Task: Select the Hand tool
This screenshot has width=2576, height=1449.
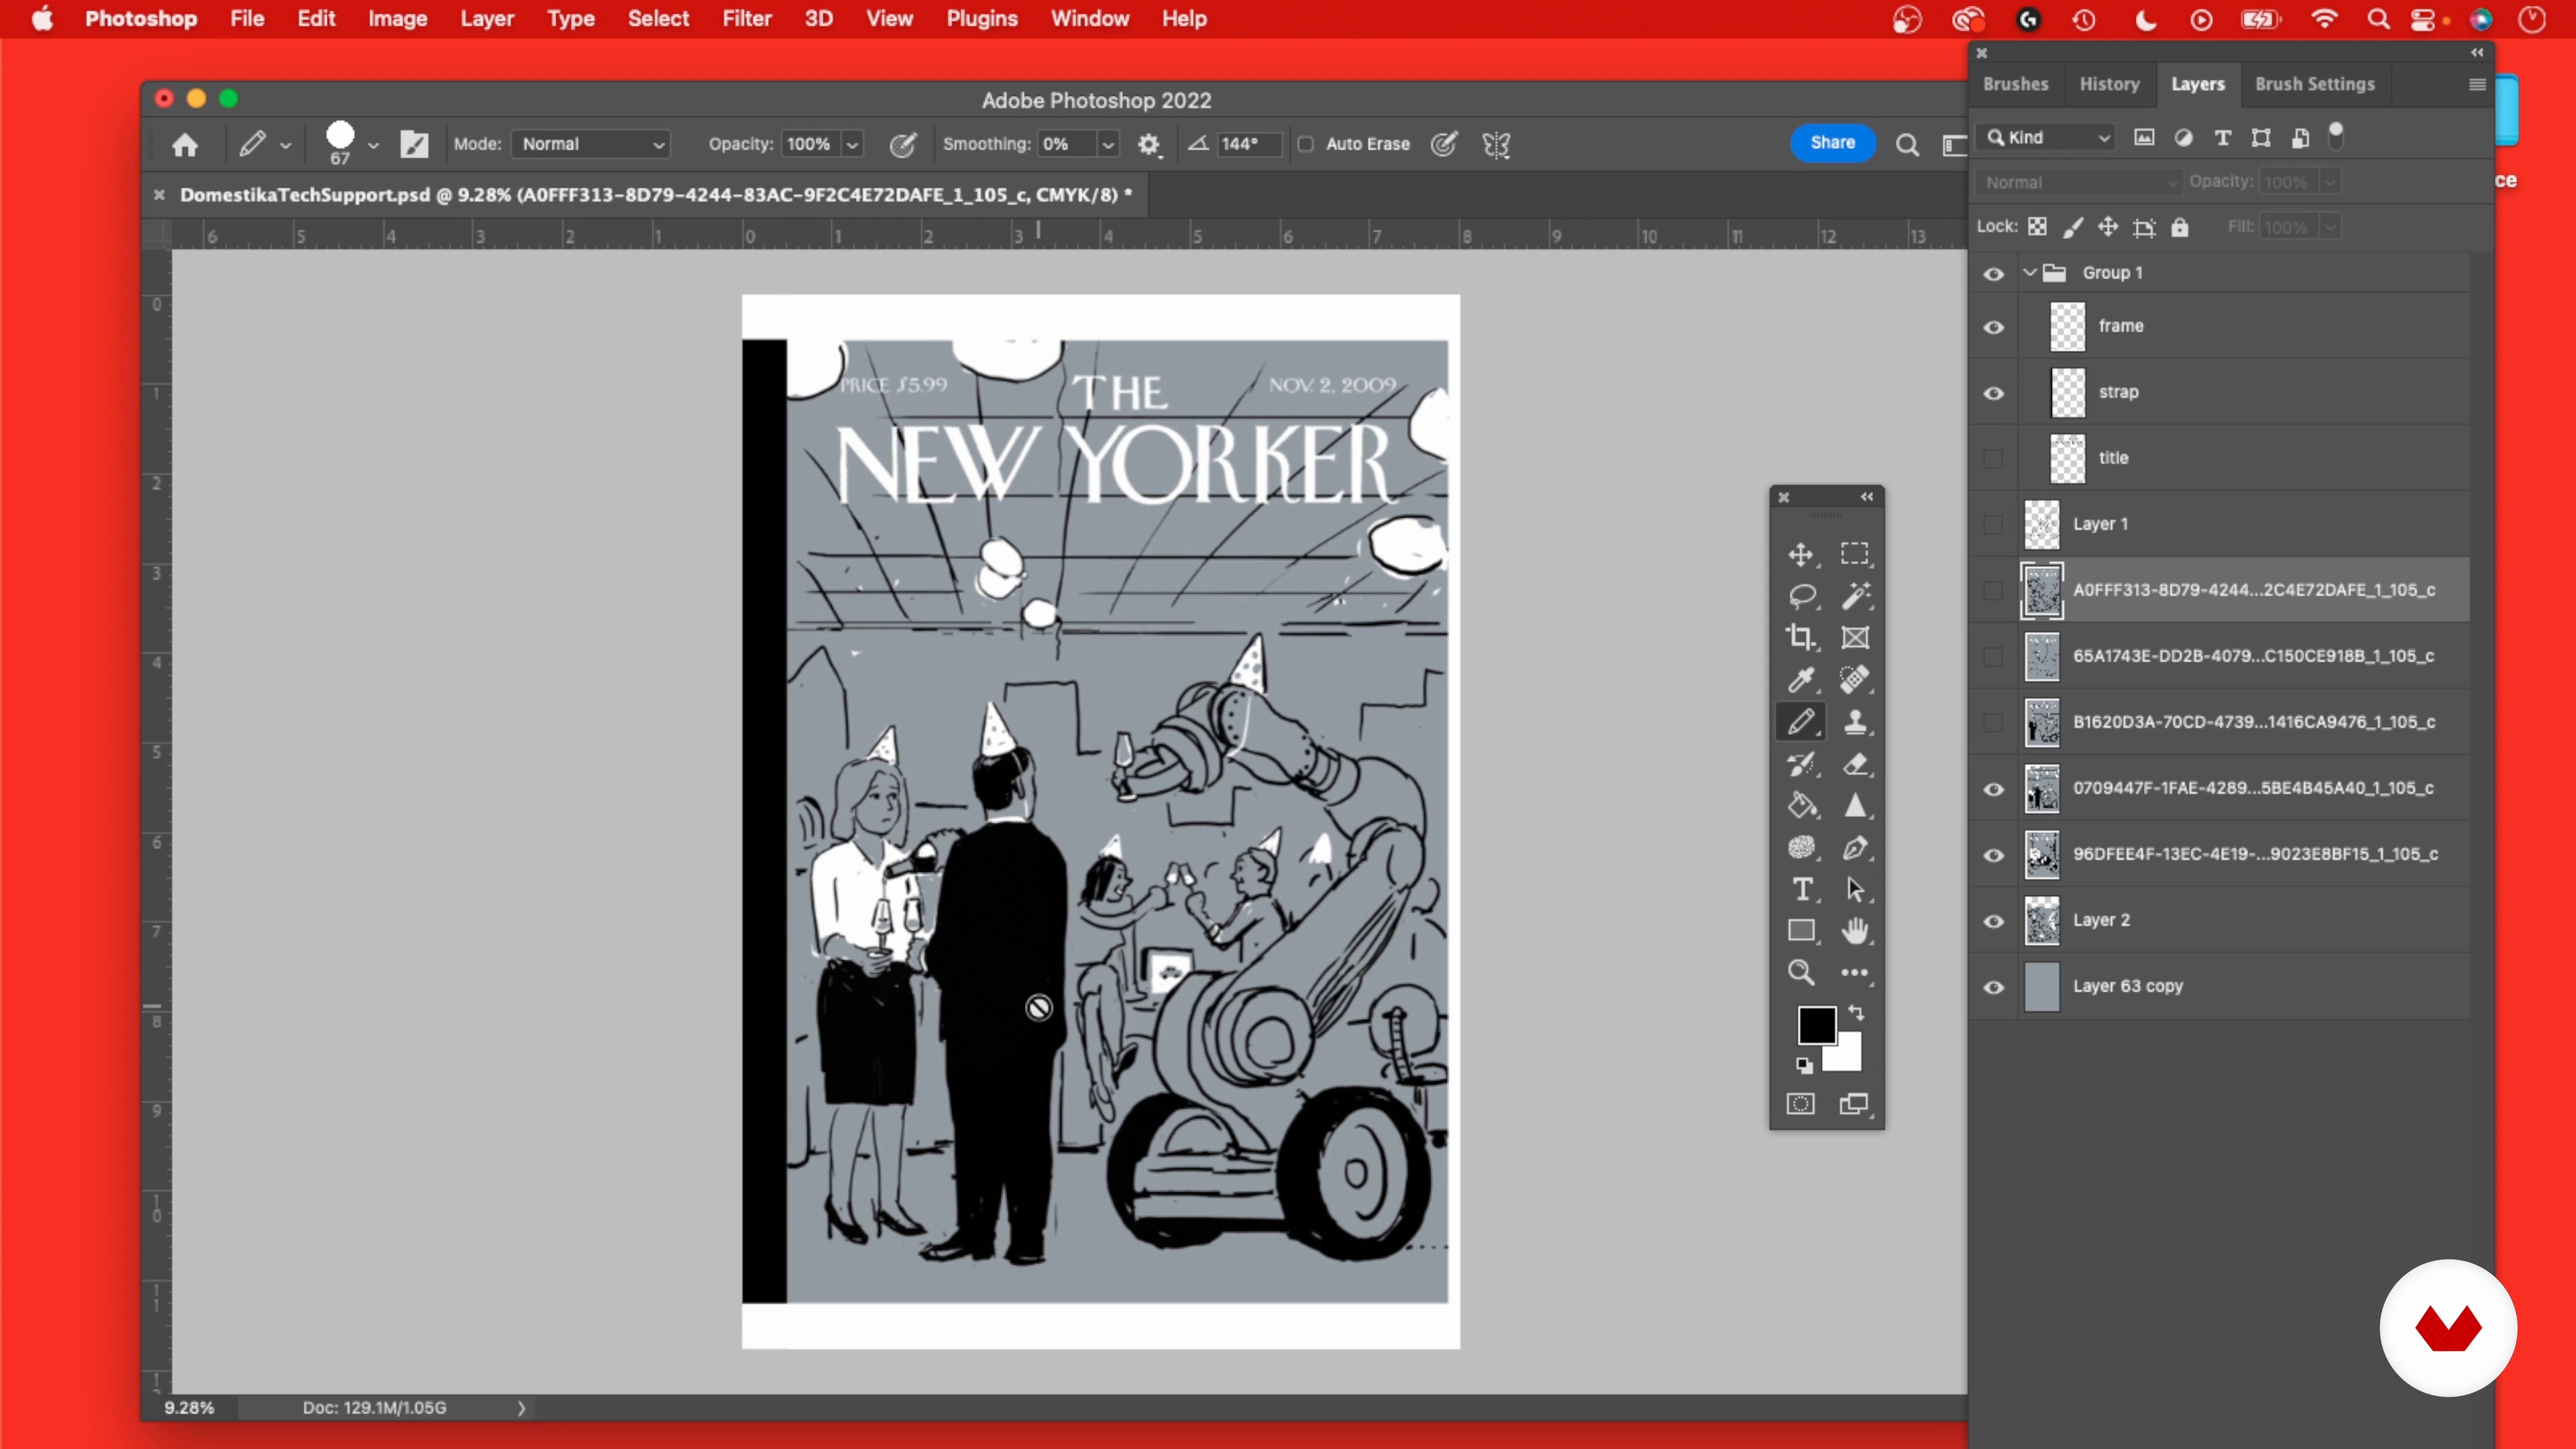Action: tap(1855, 931)
